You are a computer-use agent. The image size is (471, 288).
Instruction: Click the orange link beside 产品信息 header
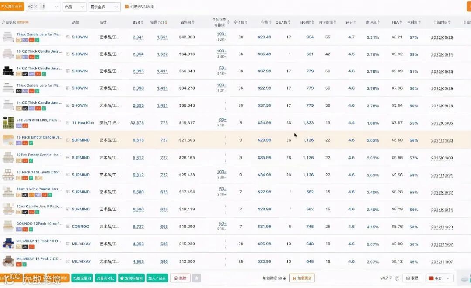coord(23,23)
